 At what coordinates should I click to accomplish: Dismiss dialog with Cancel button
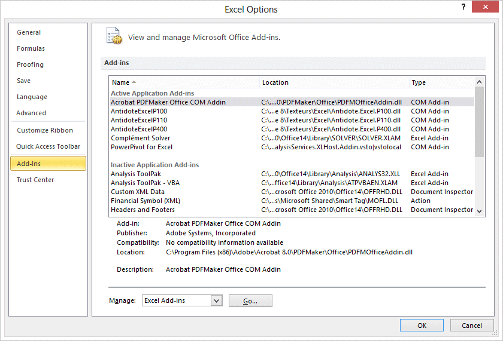pos(472,325)
